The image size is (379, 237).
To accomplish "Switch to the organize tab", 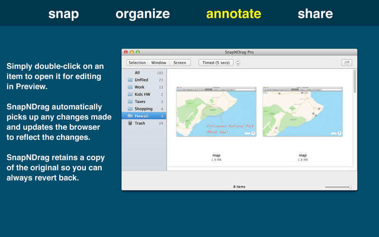I will (143, 14).
